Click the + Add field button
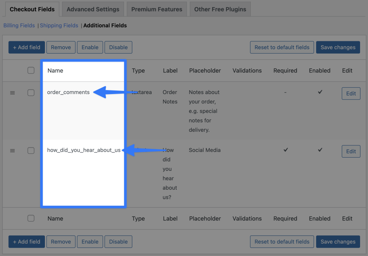The image size is (368, 256). [x=26, y=47]
